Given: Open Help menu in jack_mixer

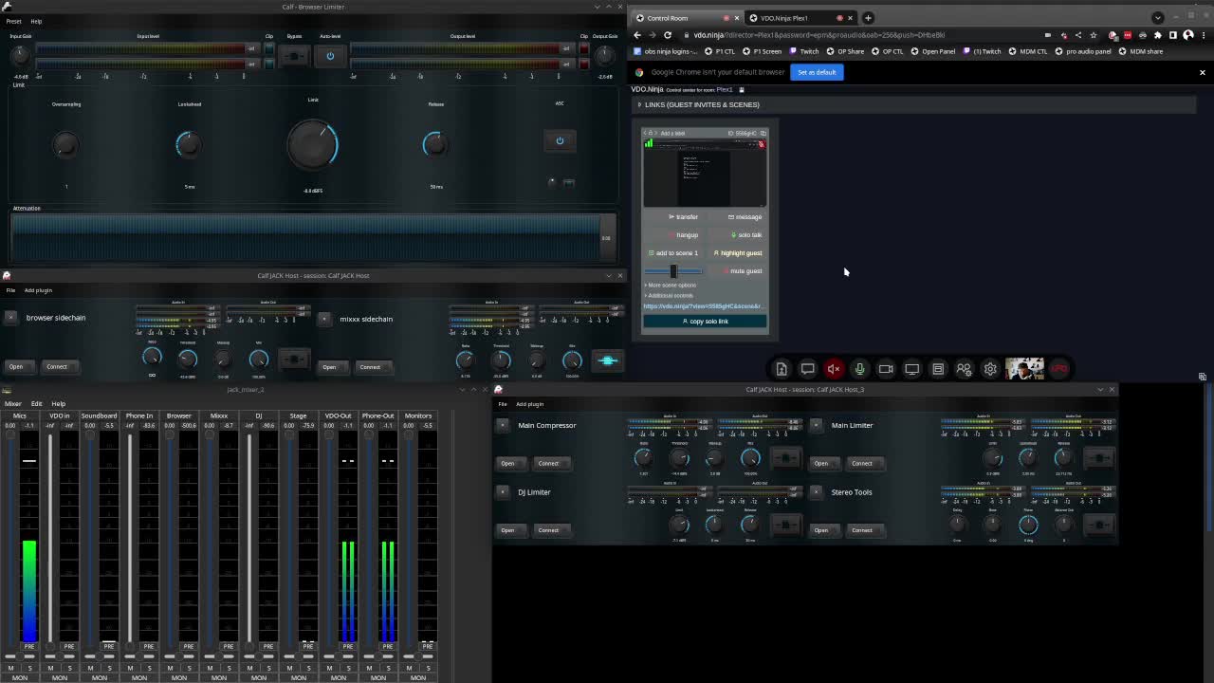Looking at the screenshot, I should [59, 404].
